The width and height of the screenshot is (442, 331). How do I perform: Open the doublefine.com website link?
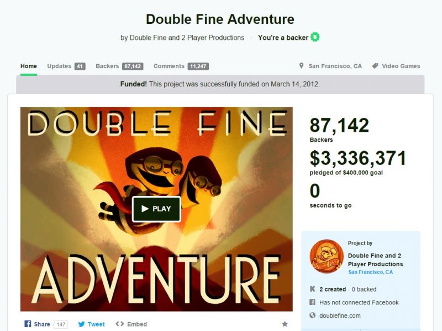click(x=340, y=316)
